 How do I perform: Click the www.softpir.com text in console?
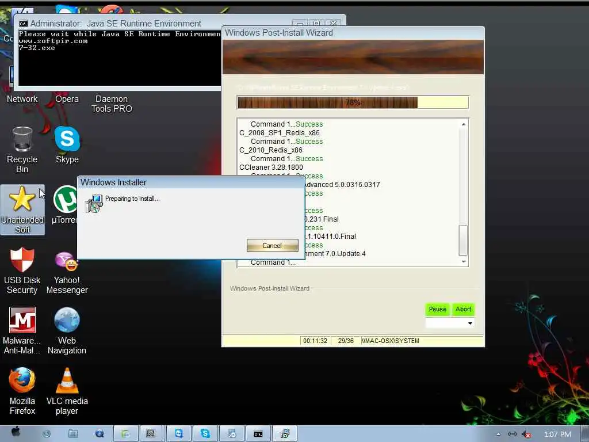(x=53, y=41)
